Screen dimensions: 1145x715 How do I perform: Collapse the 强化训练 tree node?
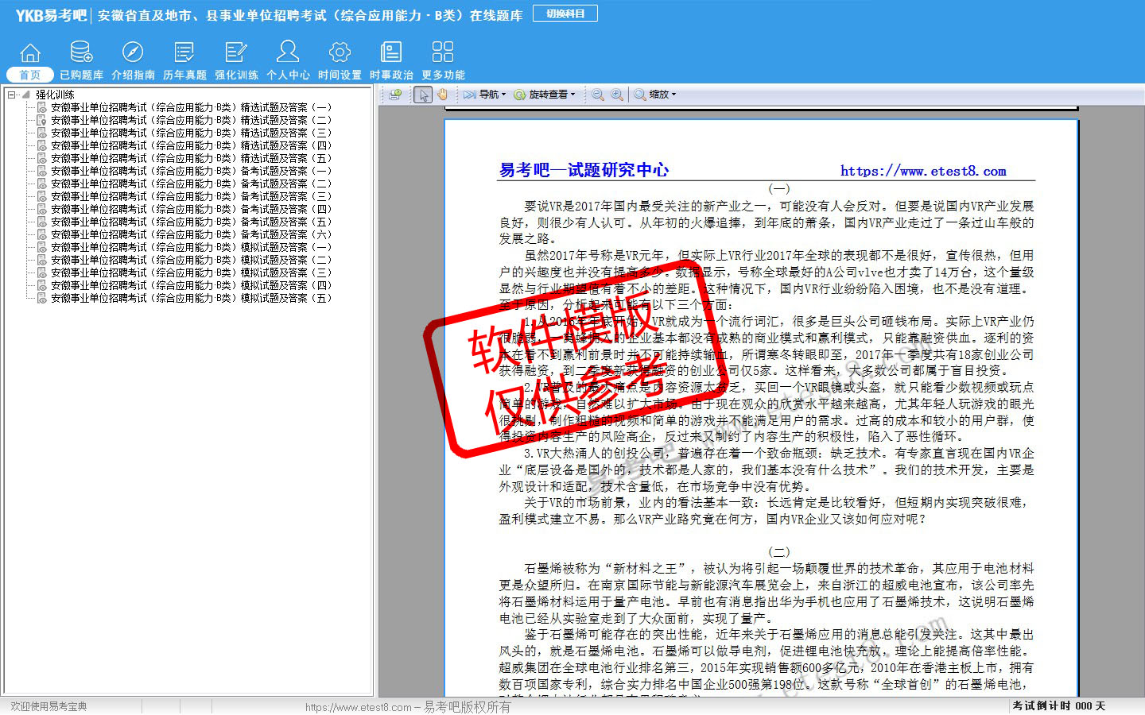[11, 95]
